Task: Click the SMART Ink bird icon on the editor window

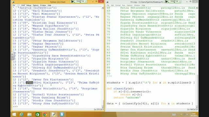Action: tap(167, 2)
